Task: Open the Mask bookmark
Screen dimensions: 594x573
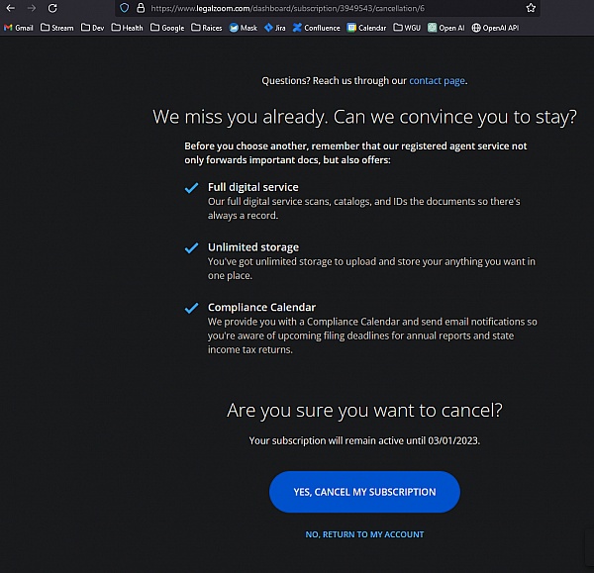Action: click(243, 28)
